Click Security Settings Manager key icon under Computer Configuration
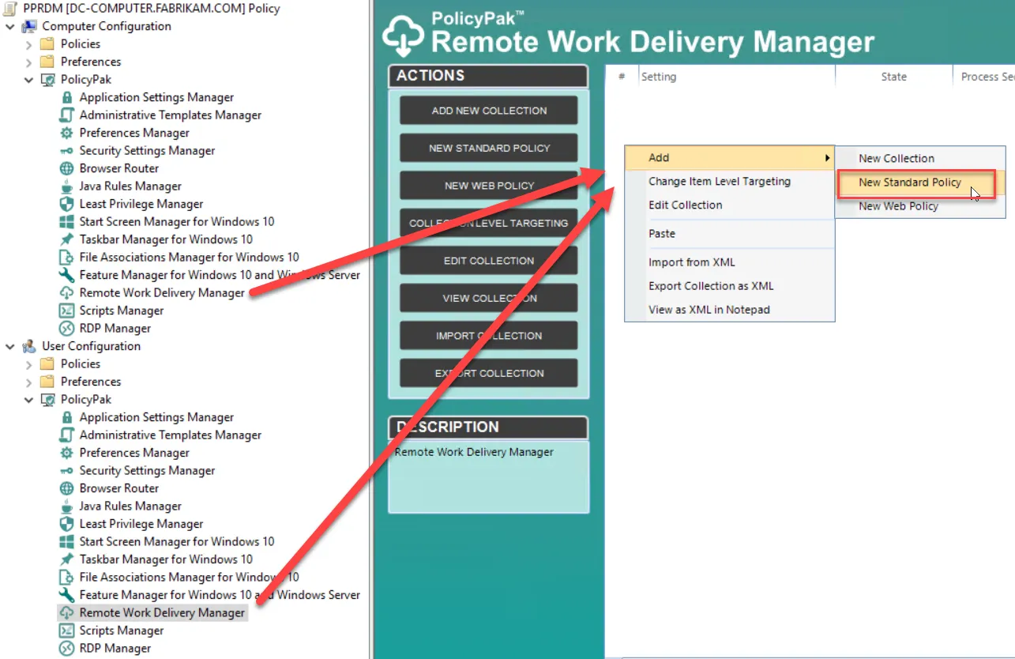1015x659 pixels. point(67,151)
